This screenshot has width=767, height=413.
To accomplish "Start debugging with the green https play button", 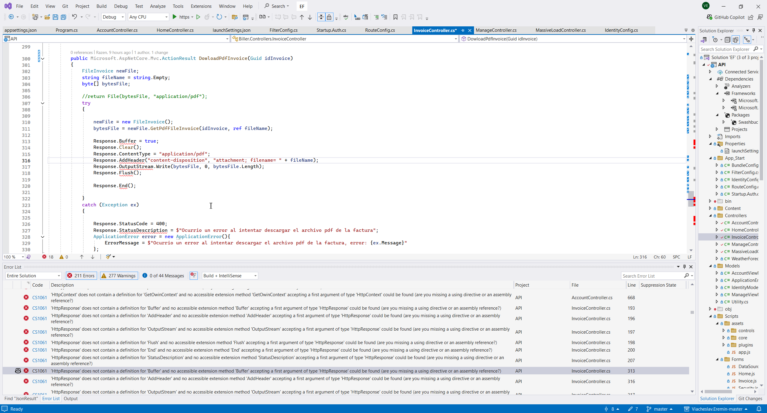I will 175,17.
